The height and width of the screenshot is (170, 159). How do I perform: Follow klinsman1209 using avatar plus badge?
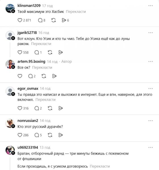point(13,11)
